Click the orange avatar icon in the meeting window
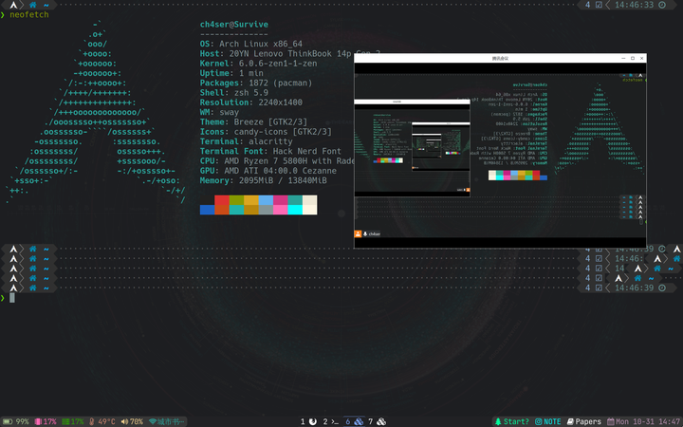 (x=358, y=234)
